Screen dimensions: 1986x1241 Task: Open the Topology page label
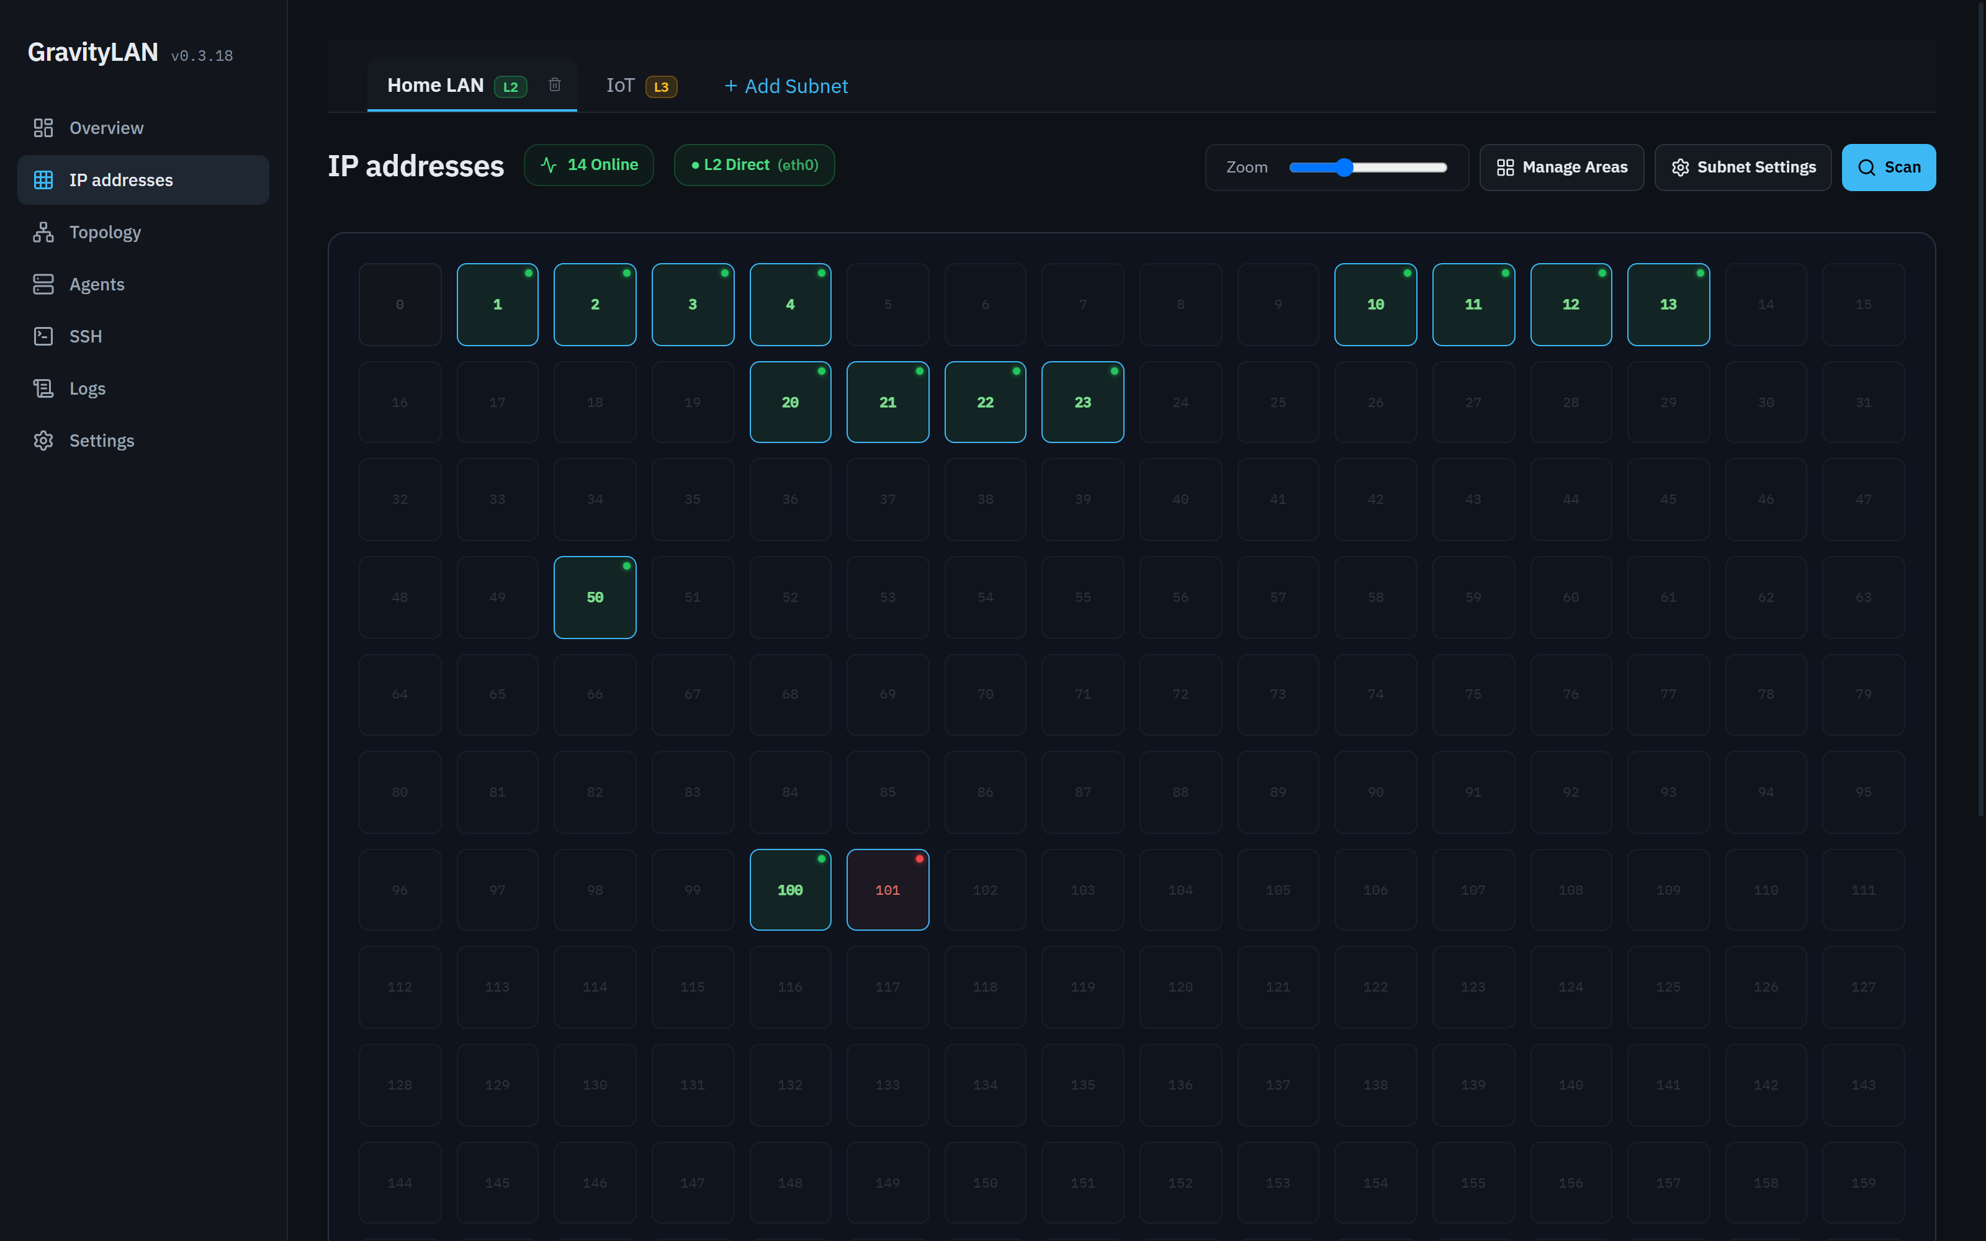coord(105,232)
